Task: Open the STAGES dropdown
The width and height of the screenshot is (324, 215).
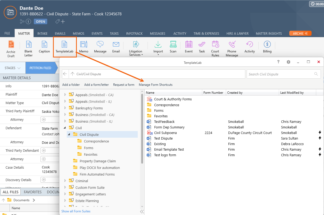Action: (12, 68)
